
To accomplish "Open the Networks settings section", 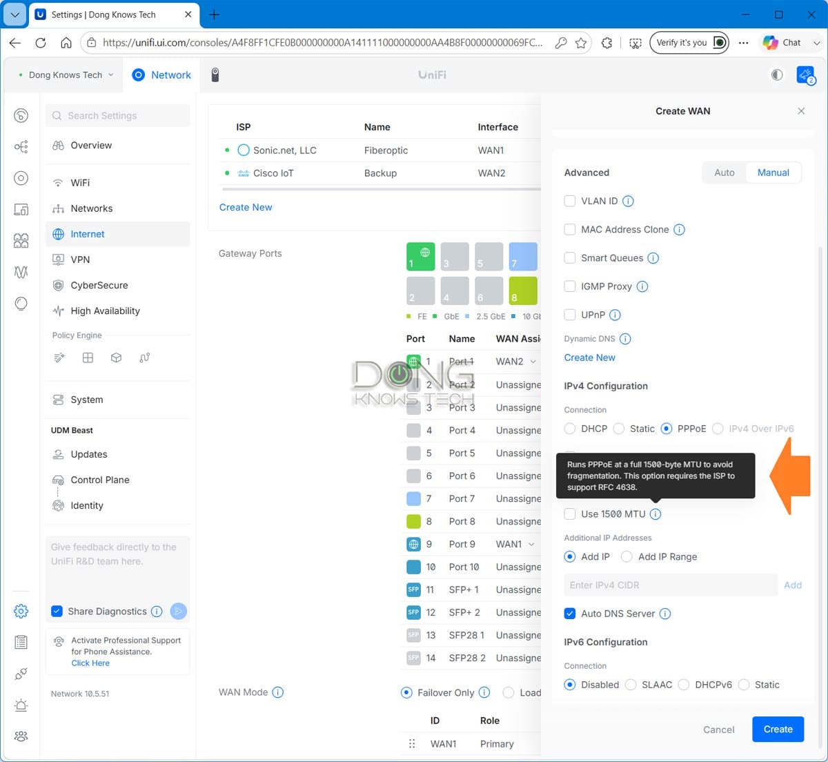I will [x=117, y=208].
